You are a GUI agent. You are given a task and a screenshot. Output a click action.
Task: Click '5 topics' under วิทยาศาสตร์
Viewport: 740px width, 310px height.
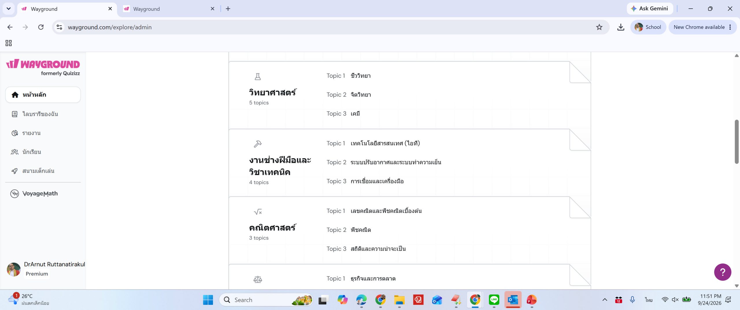(259, 103)
